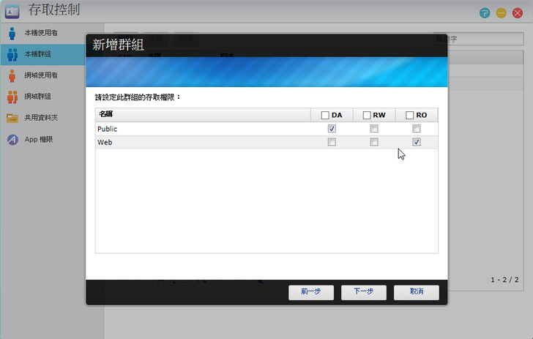Click the Access Control app icon in title bar
Image resolution: width=533 pixels, height=339 pixels.
12,11
